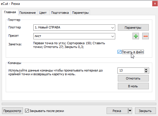This screenshot has width=158, height=116.
Task: Remove preset with red minus icon
Action: 145,36
